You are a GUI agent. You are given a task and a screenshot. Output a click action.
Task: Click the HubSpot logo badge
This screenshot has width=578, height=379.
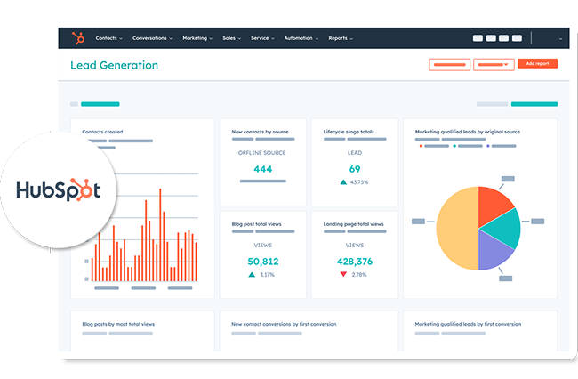[58, 189]
